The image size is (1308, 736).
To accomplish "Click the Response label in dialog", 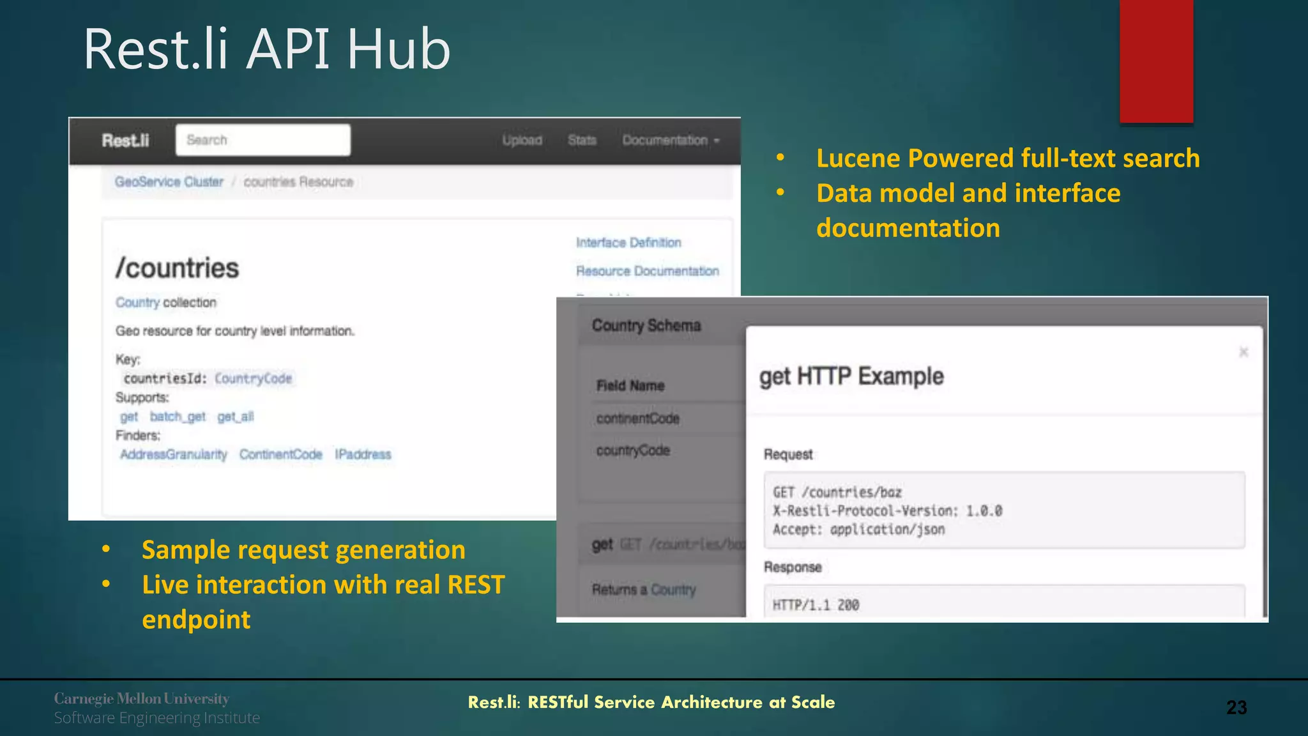I will point(793,567).
